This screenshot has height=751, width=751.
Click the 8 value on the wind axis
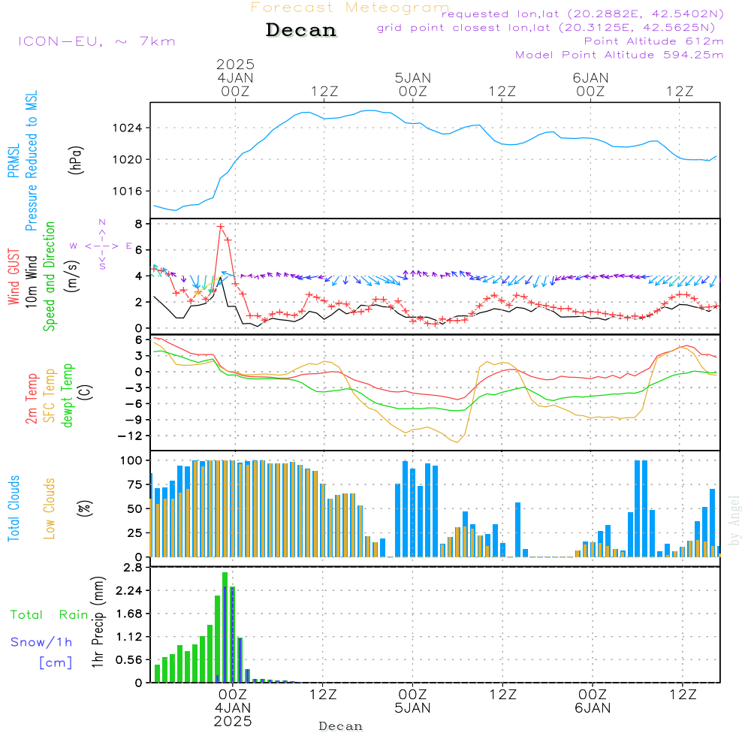[x=138, y=224]
